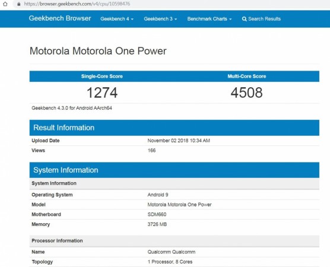The height and width of the screenshot is (267, 330).
Task: Click the Single-Core Score header
Action: [102, 76]
